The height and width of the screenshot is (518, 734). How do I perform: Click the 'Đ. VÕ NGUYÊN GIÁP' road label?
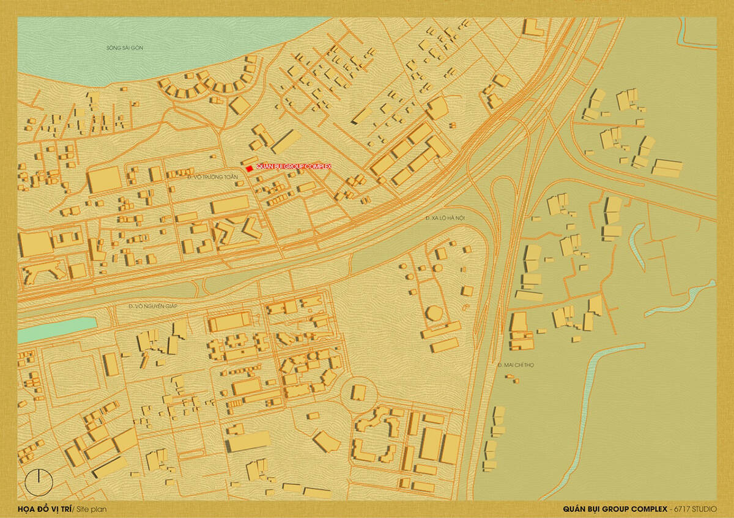tap(152, 305)
